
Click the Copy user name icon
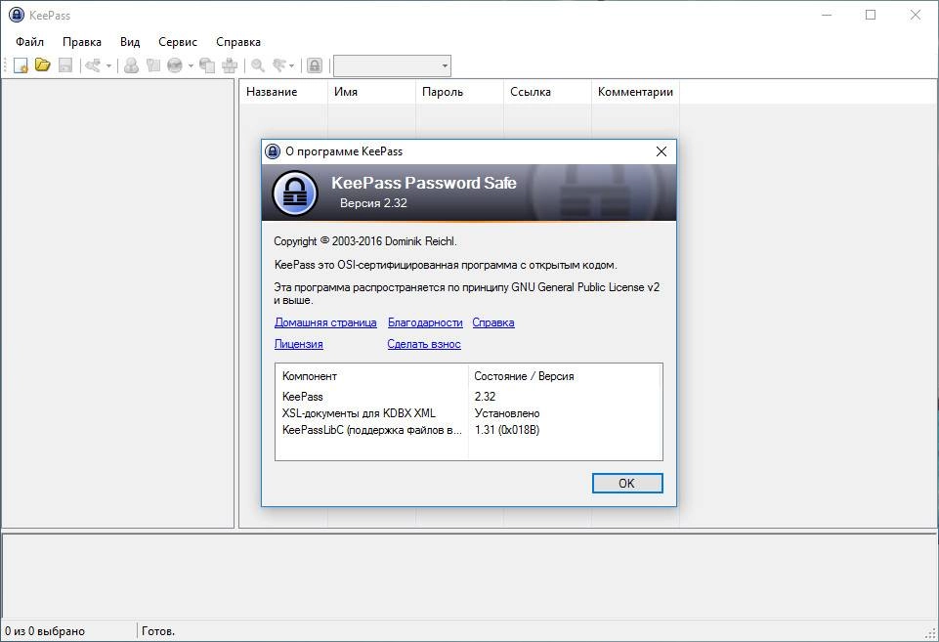[131, 65]
